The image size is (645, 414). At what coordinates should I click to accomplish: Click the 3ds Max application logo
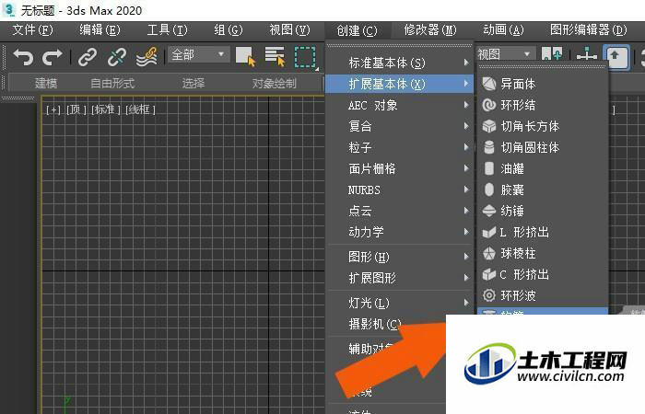pyautogui.click(x=9, y=10)
